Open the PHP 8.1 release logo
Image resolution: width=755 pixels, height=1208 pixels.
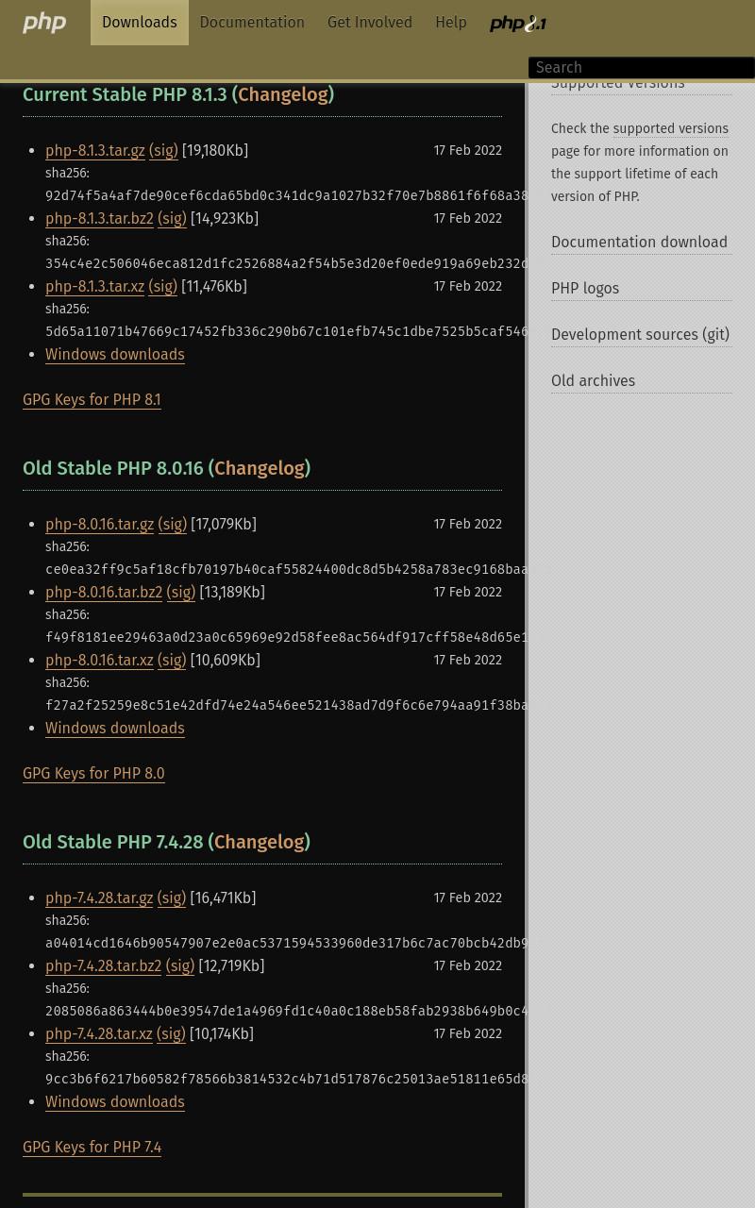point(517,24)
